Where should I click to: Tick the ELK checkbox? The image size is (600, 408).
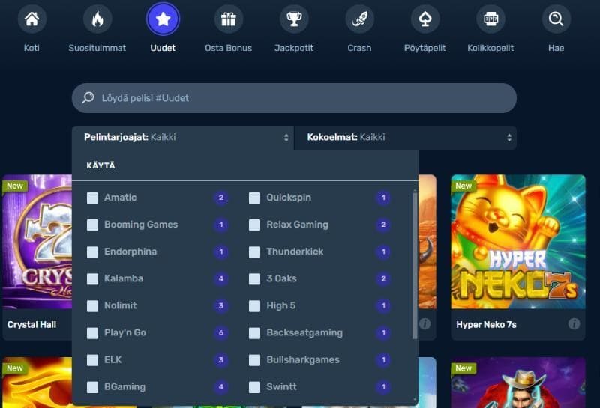click(x=92, y=360)
